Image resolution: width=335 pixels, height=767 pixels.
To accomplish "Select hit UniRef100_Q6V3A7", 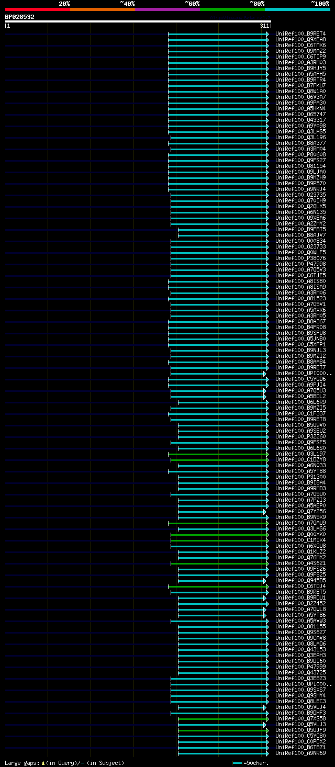I will pos(300,97).
